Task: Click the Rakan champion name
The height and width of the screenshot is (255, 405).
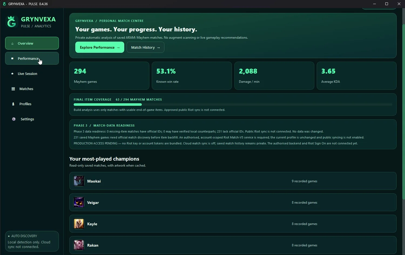Action: [93, 245]
